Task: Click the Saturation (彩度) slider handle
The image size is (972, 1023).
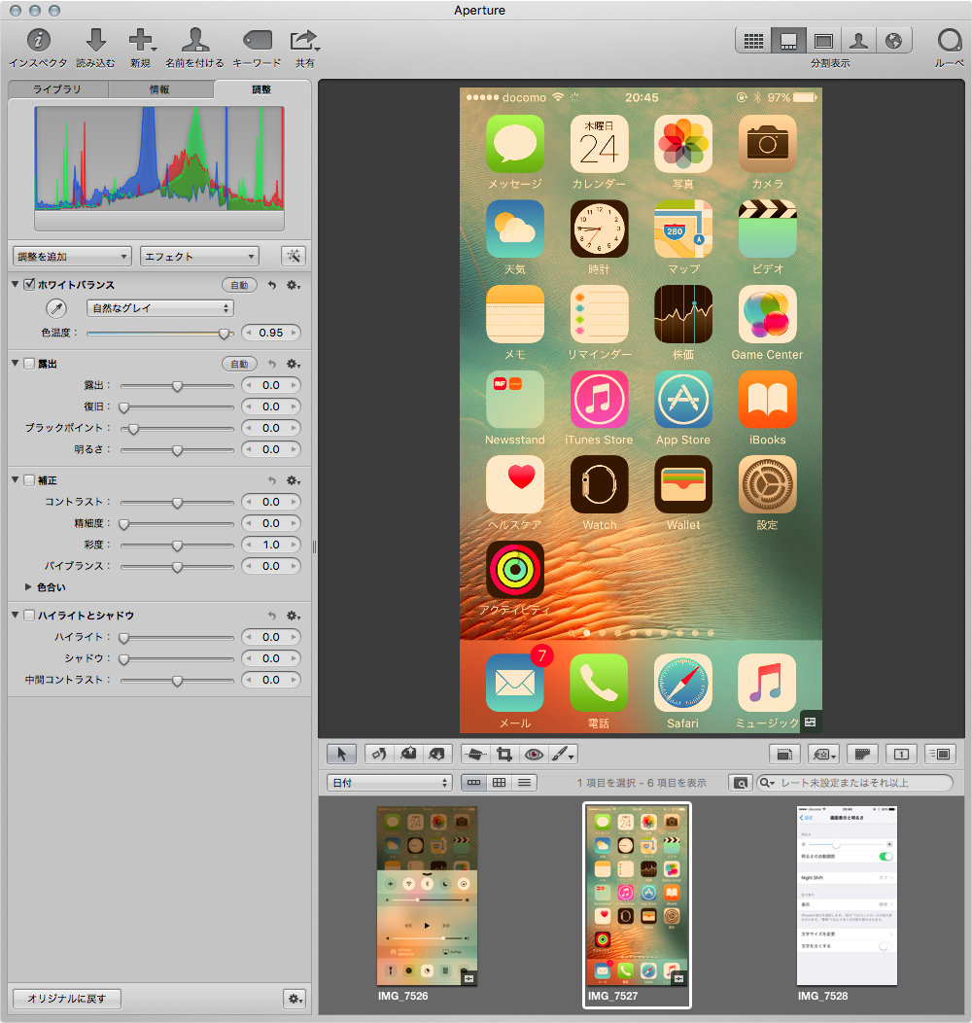Action: pyautogui.click(x=177, y=546)
